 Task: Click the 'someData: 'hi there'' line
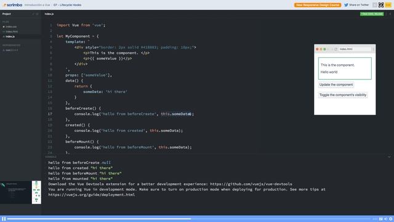pyautogui.click(x=105, y=92)
